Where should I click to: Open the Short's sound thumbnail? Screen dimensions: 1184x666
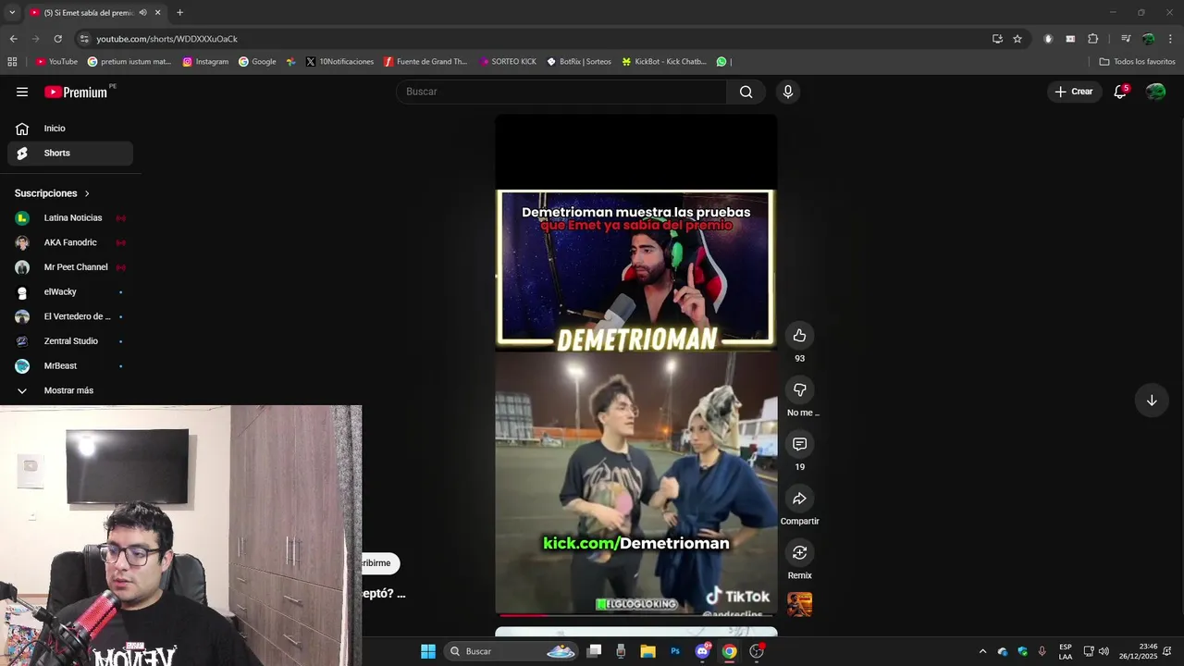tap(799, 604)
